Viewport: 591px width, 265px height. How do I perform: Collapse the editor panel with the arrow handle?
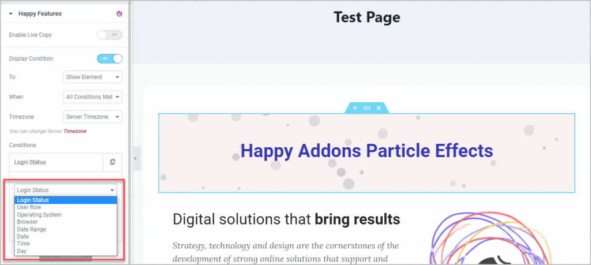(135, 158)
